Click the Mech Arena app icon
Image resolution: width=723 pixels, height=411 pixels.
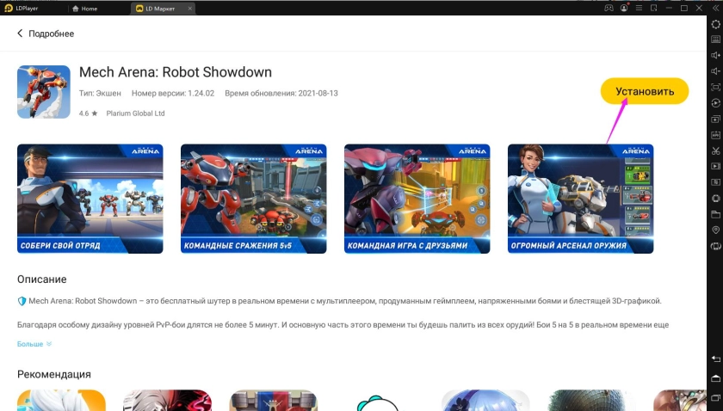pyautogui.click(x=44, y=92)
